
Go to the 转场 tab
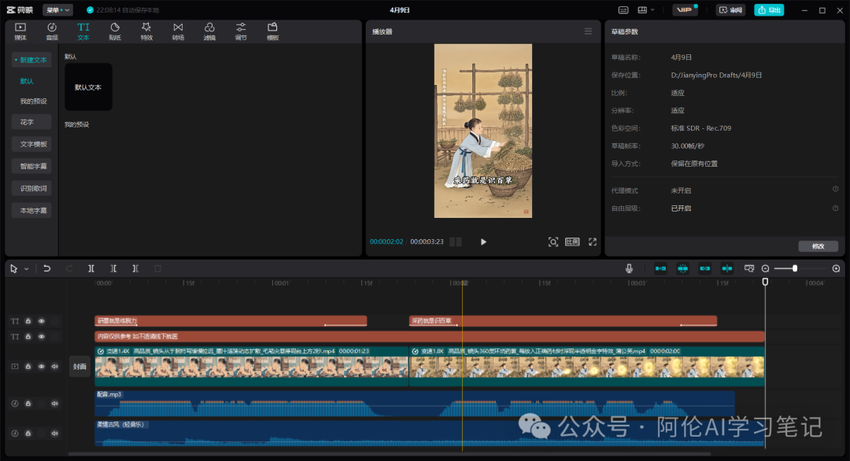coord(178,31)
